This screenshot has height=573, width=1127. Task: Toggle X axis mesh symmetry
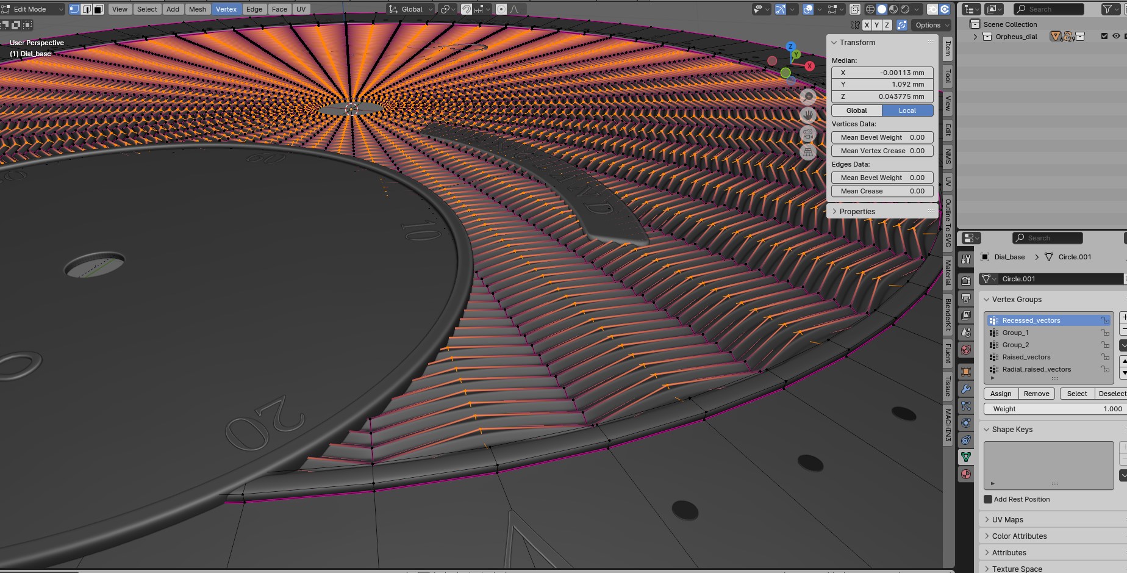[x=867, y=25]
